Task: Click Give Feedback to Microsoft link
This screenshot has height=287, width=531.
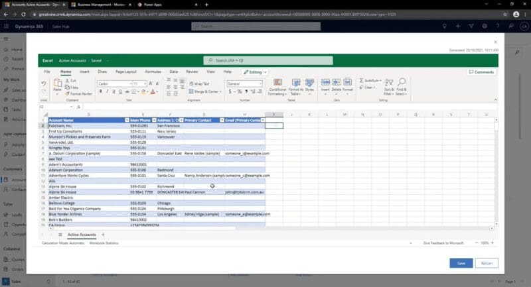Action: tap(443, 243)
